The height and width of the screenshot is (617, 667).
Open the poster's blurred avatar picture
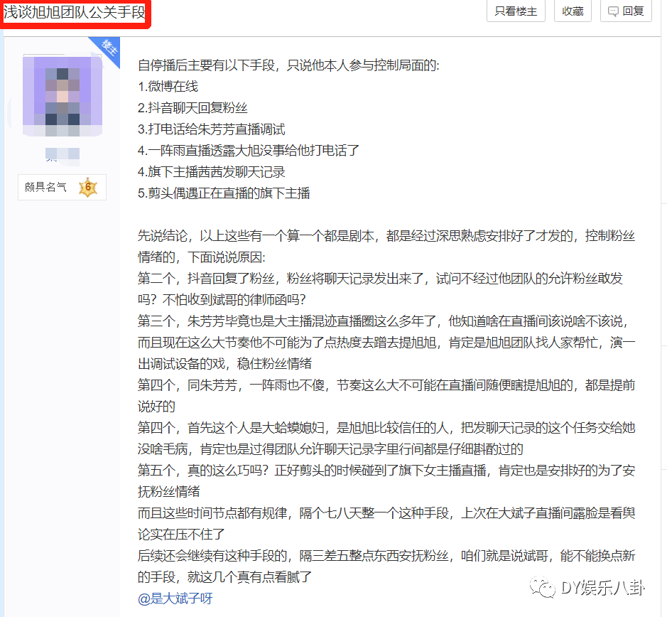point(63,96)
